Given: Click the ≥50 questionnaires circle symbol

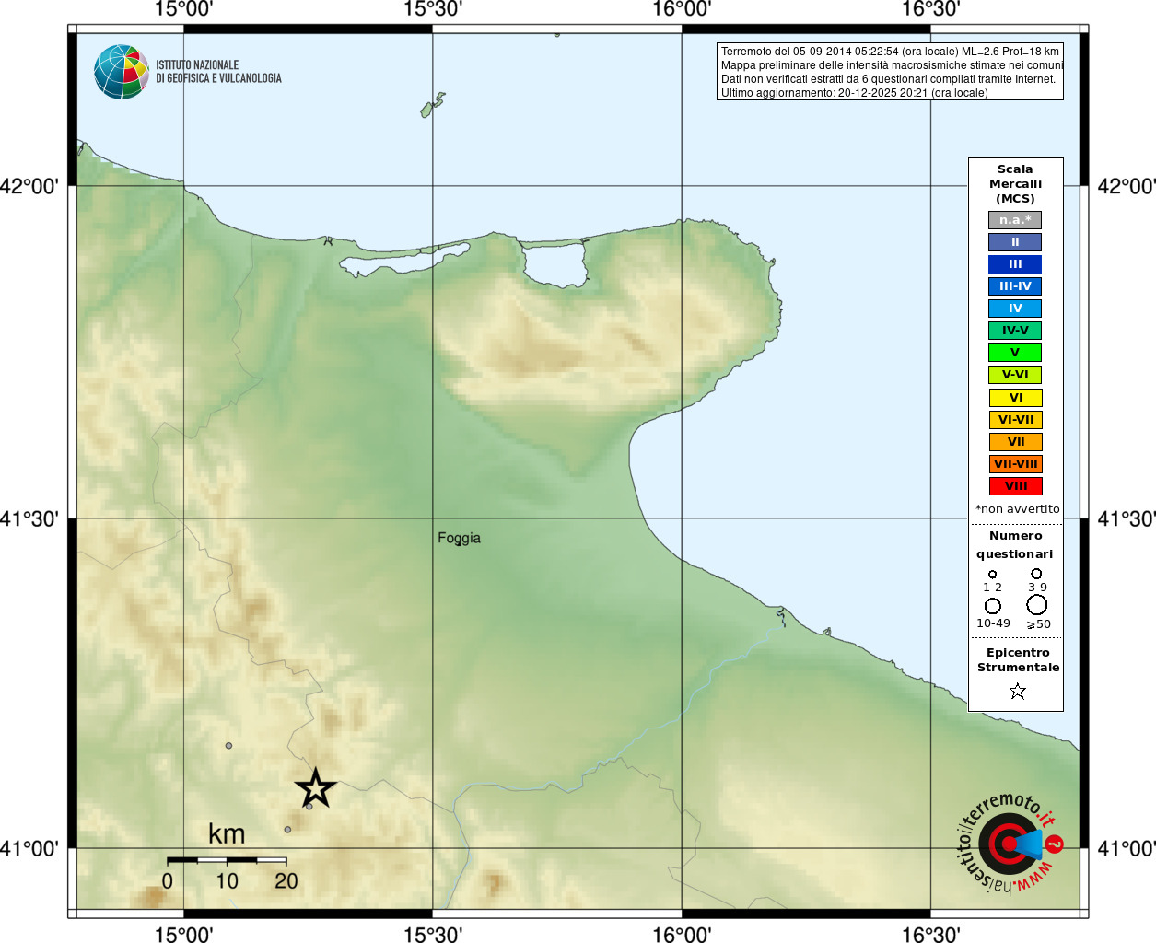Looking at the screenshot, I should (x=1037, y=605).
